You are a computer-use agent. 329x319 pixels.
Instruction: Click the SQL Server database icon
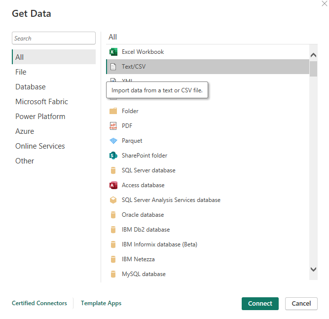point(113,170)
